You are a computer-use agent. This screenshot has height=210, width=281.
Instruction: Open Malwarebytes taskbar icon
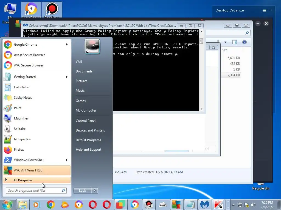[204, 205]
